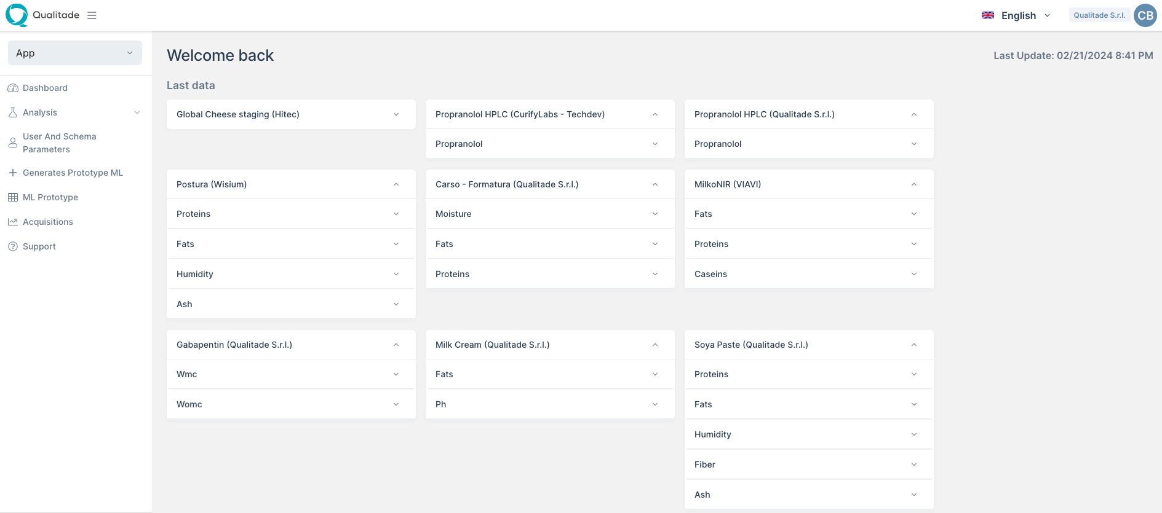Click the Dashboard gauge icon

[13, 88]
